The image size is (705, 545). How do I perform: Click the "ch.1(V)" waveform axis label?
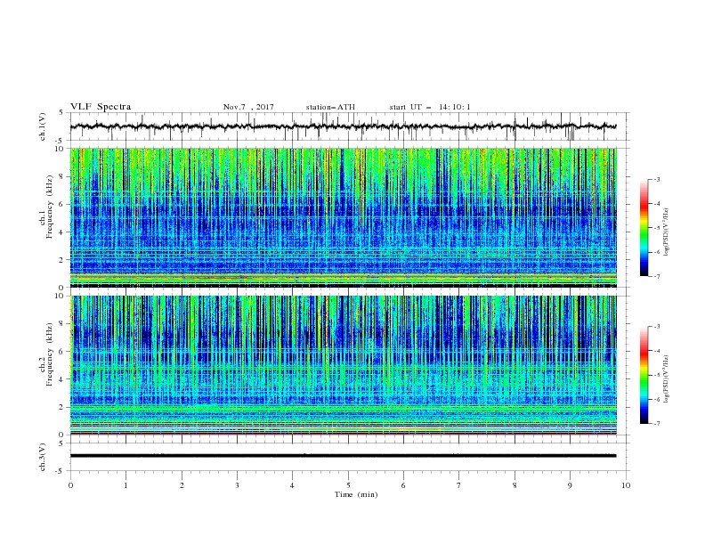[x=43, y=126]
